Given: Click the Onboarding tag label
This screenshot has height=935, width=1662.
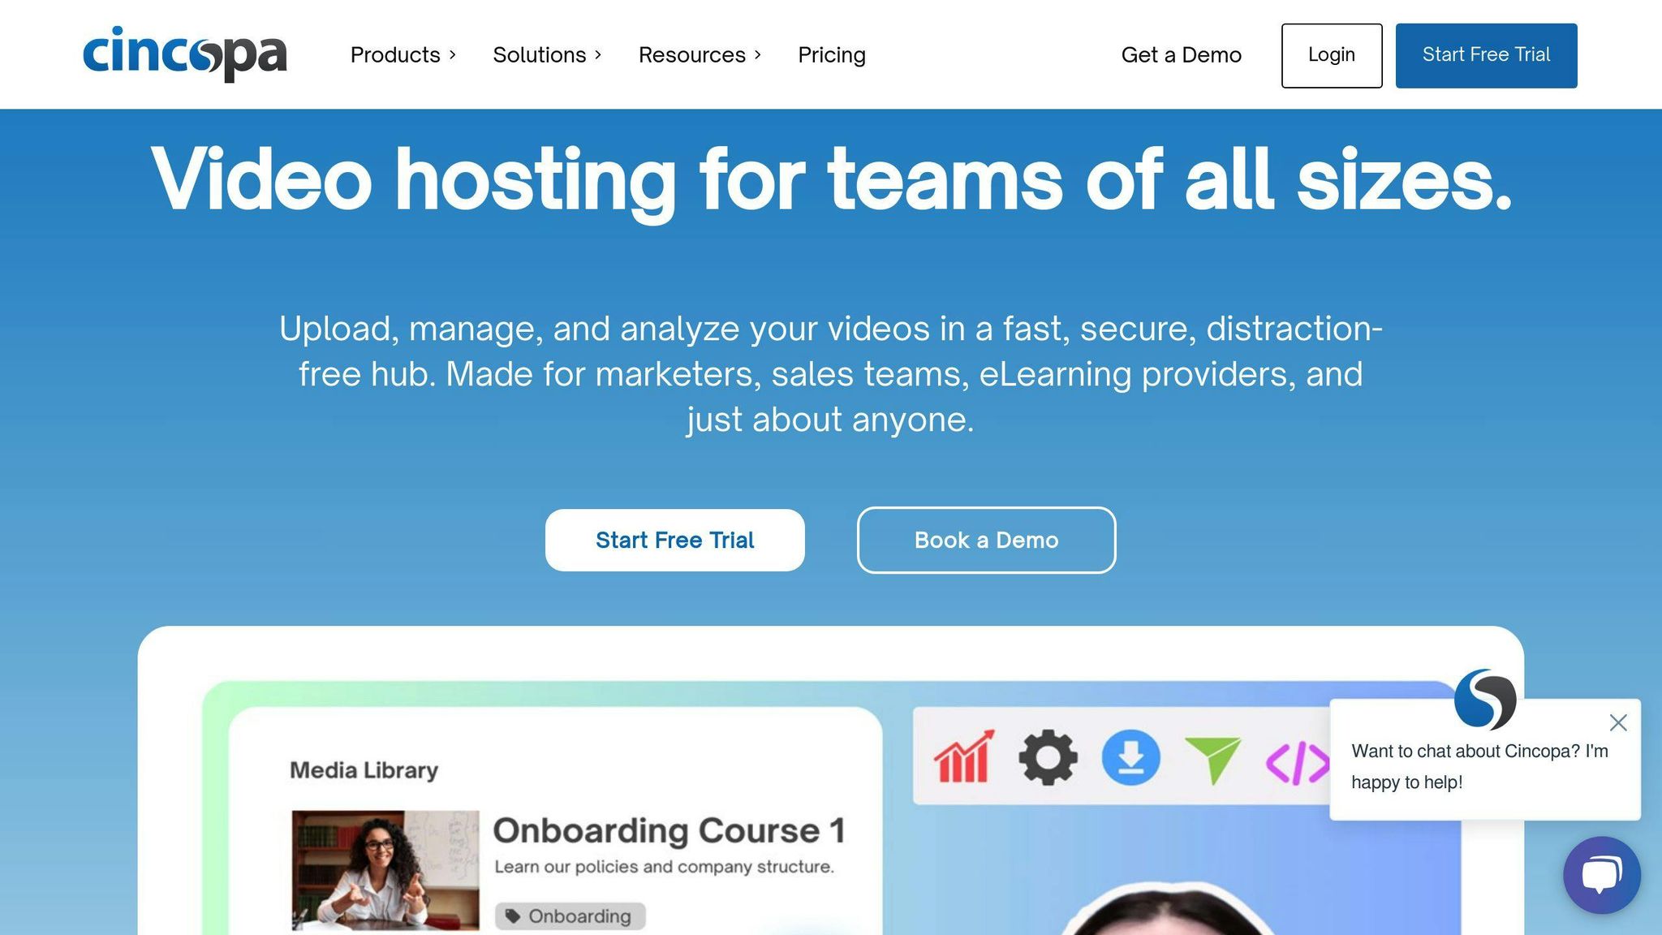Looking at the screenshot, I should 571,916.
